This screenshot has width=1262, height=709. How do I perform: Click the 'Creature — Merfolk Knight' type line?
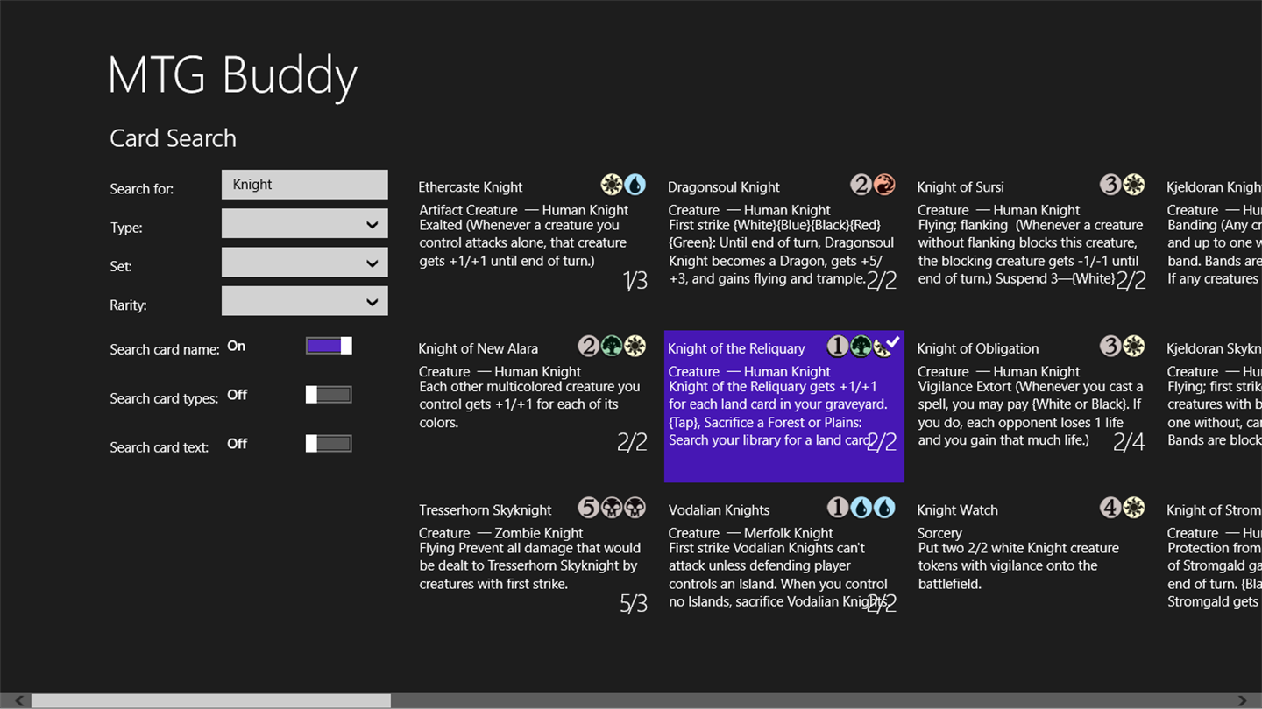click(753, 532)
